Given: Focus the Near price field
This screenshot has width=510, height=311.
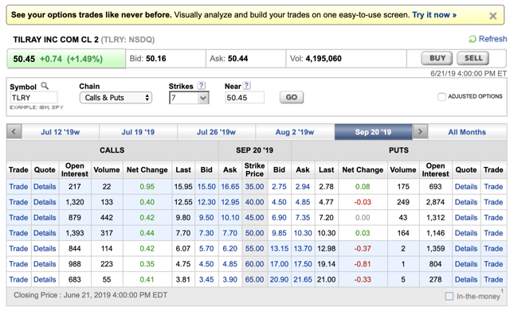Looking at the screenshot, I should [245, 97].
